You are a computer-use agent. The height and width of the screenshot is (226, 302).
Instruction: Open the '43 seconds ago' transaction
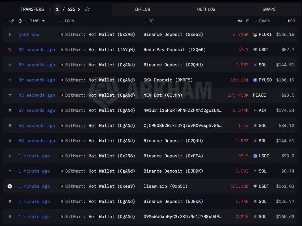pos(37,95)
